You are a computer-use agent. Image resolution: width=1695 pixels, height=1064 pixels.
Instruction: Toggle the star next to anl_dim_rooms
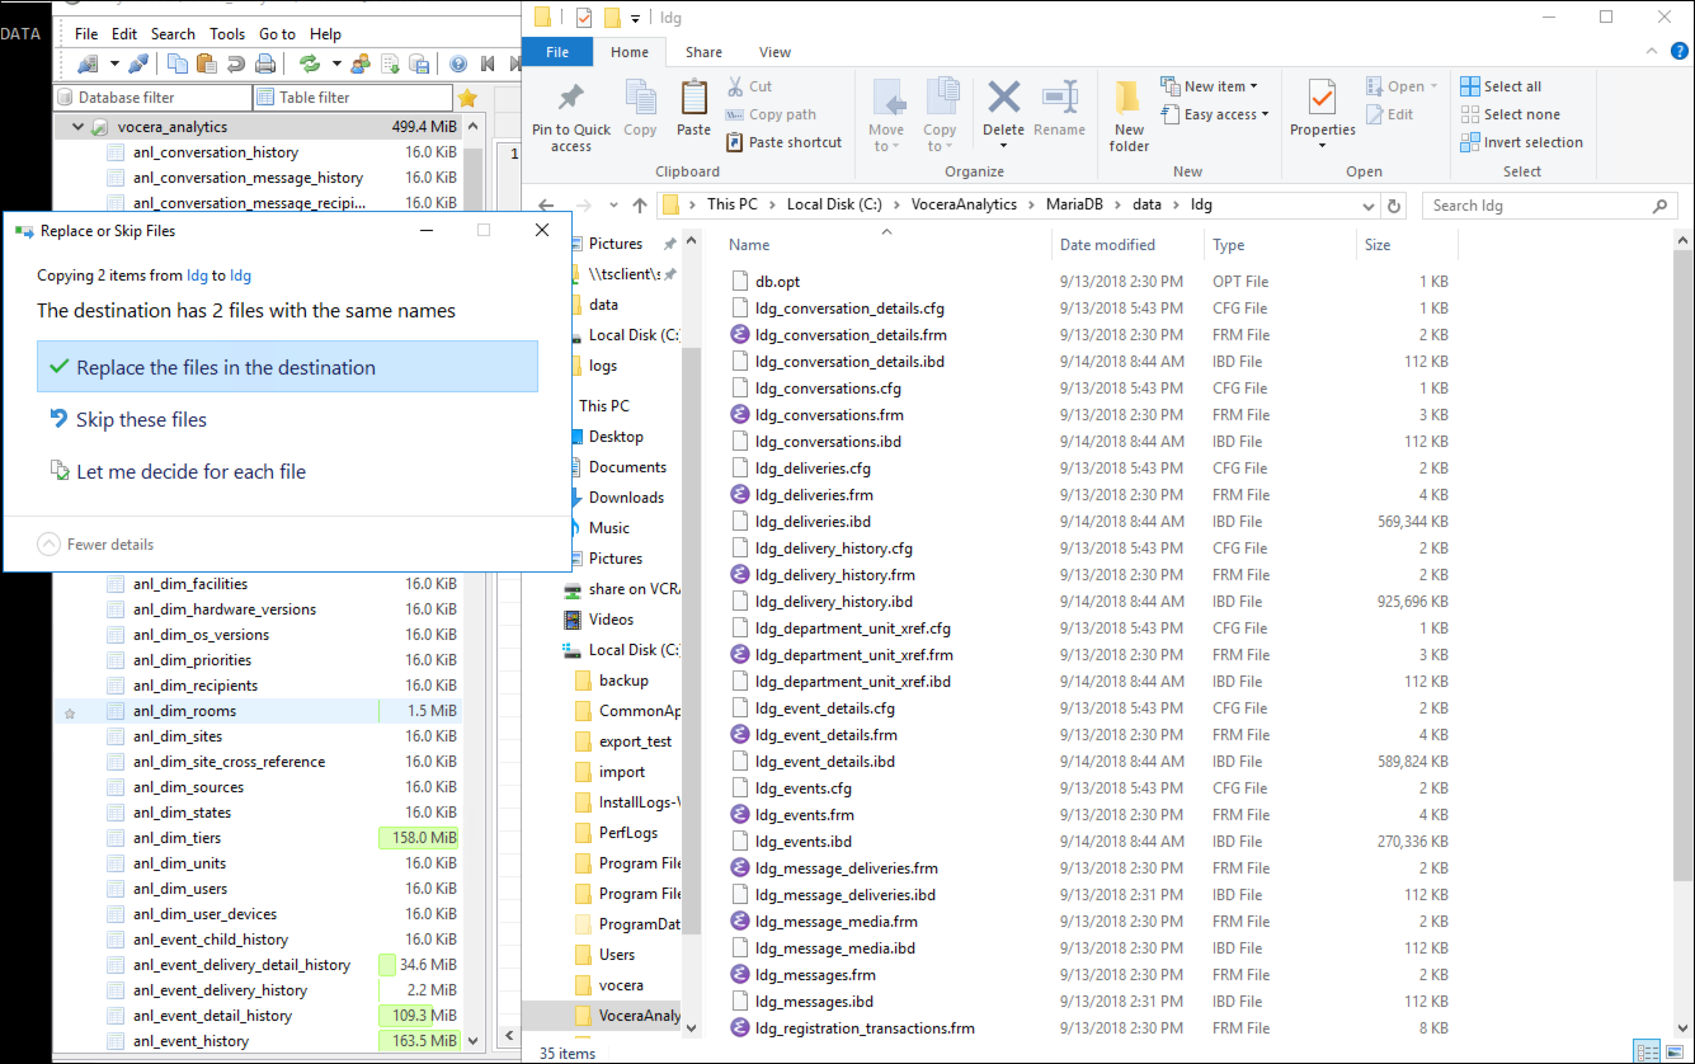[70, 714]
